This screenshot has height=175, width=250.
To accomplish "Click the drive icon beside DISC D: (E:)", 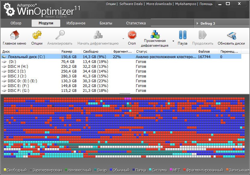I will coord(4,81).
